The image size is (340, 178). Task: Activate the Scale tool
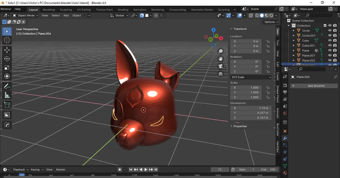(x=7, y=67)
